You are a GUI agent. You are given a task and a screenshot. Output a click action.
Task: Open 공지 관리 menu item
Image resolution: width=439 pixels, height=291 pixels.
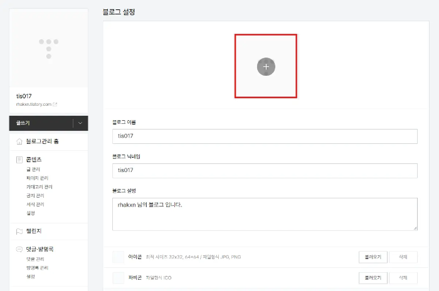35,195
